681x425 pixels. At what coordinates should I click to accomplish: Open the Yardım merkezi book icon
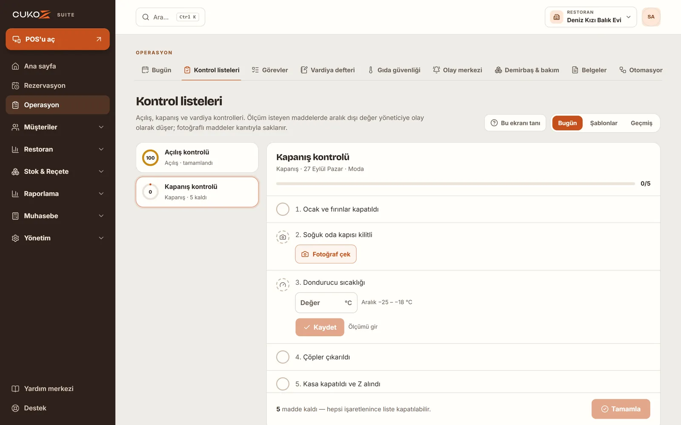[15, 389]
